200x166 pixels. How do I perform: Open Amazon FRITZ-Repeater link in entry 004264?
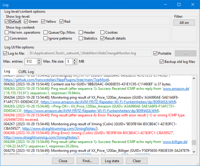[x=108, y=102]
